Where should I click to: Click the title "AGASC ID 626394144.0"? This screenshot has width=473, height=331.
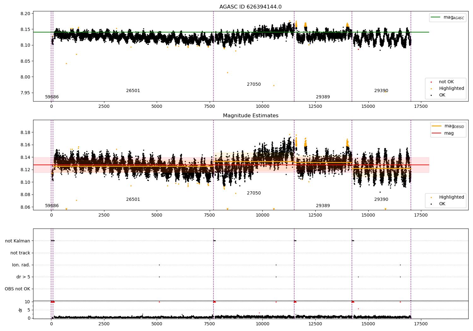[250, 7]
